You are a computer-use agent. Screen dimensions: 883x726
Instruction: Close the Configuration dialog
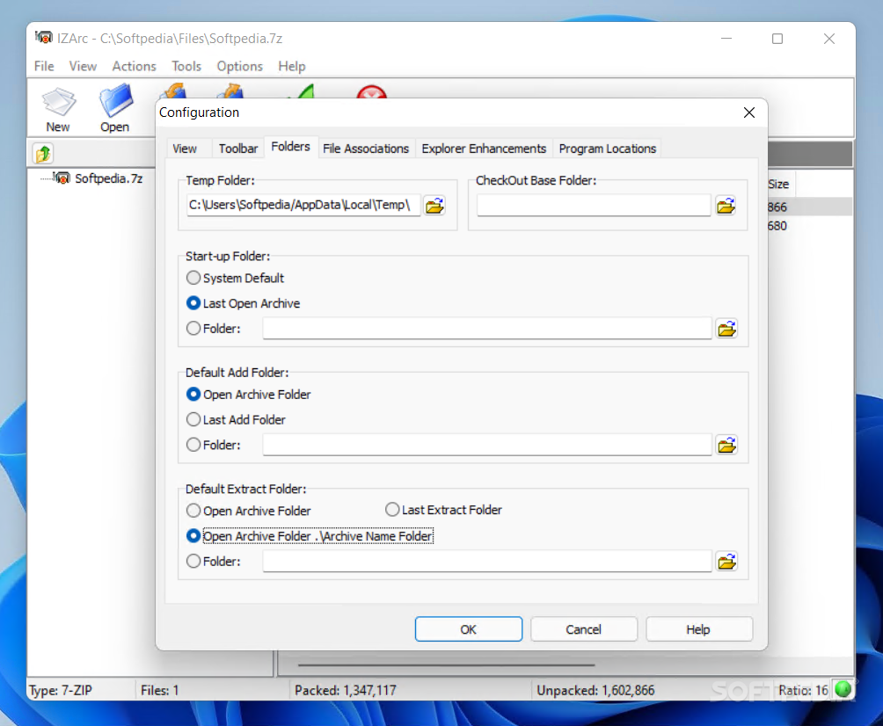749,113
